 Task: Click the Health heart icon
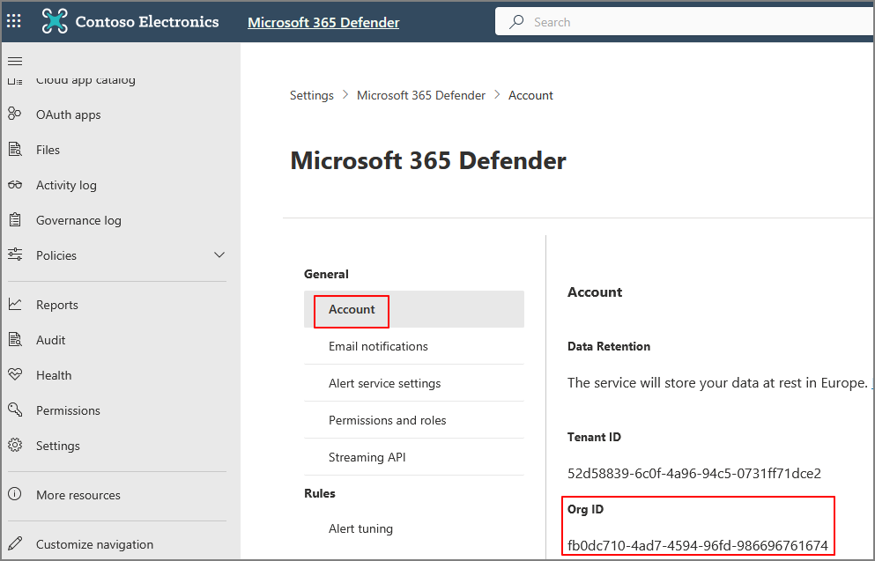15,374
